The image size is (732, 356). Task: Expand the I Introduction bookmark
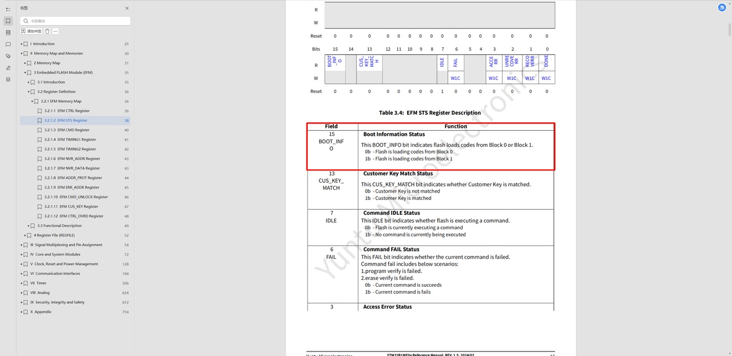point(22,44)
